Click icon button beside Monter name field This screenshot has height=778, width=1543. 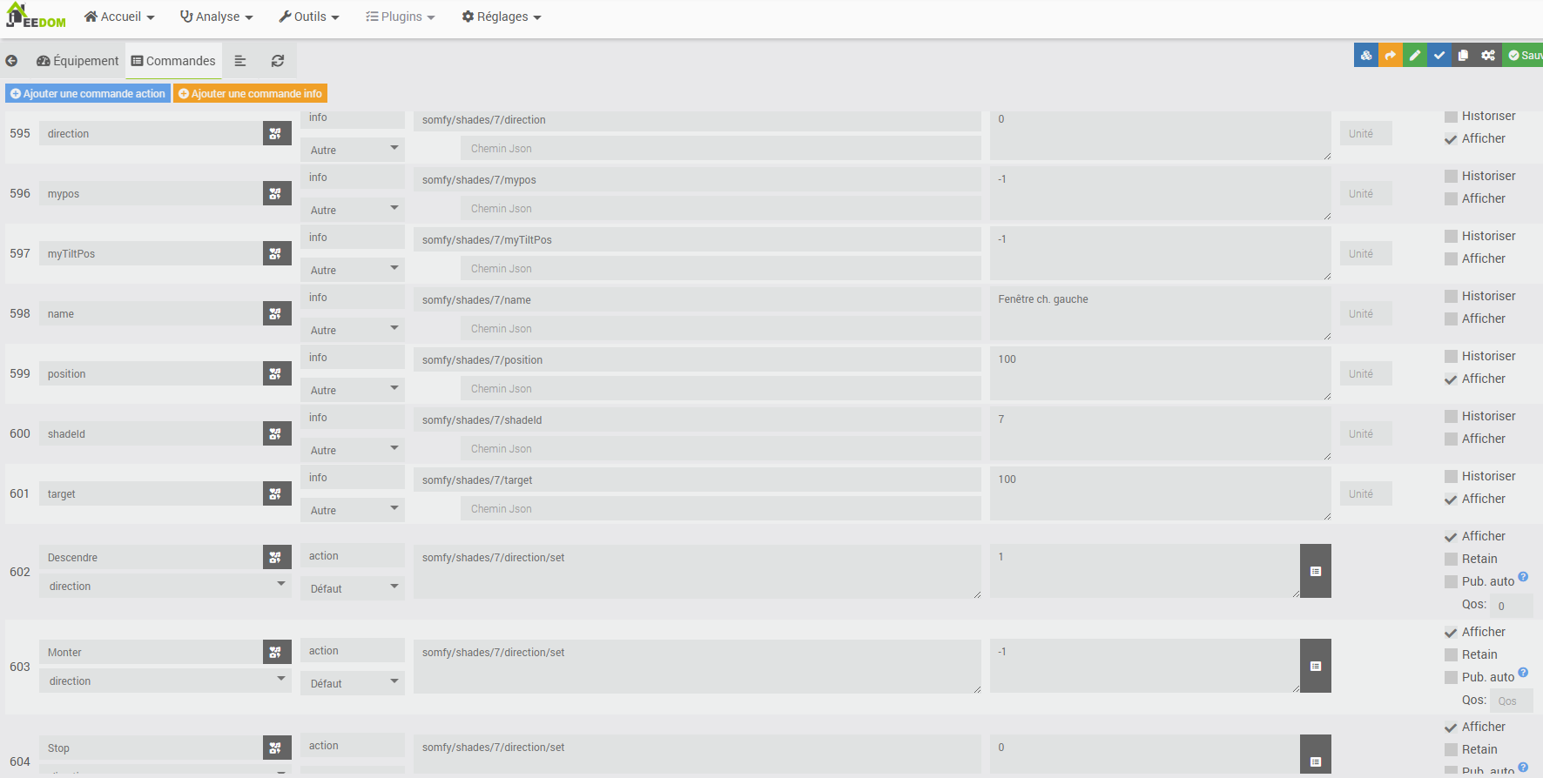277,652
